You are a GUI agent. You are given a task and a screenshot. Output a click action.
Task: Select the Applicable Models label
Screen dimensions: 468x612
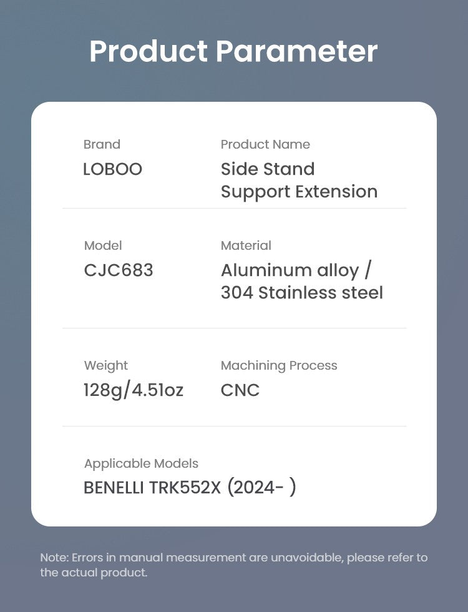tap(141, 463)
